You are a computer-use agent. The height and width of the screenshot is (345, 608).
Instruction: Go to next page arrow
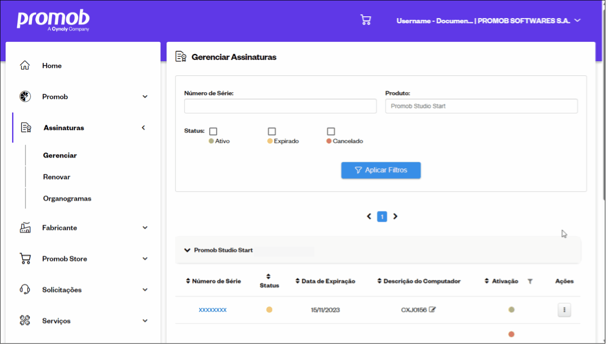[395, 216]
